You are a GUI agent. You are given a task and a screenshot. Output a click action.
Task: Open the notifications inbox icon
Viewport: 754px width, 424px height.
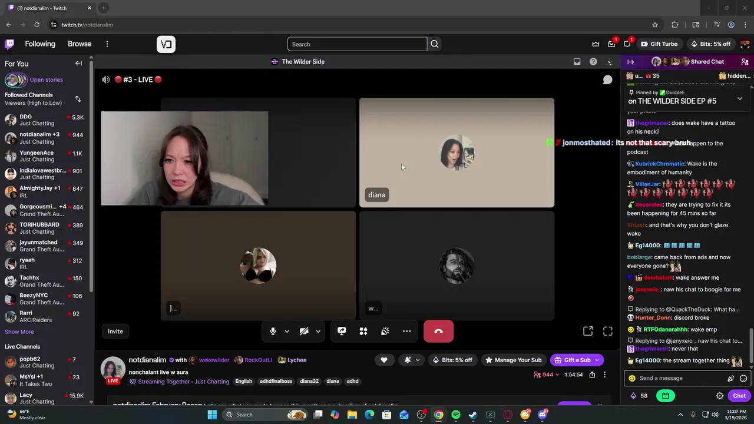click(611, 44)
